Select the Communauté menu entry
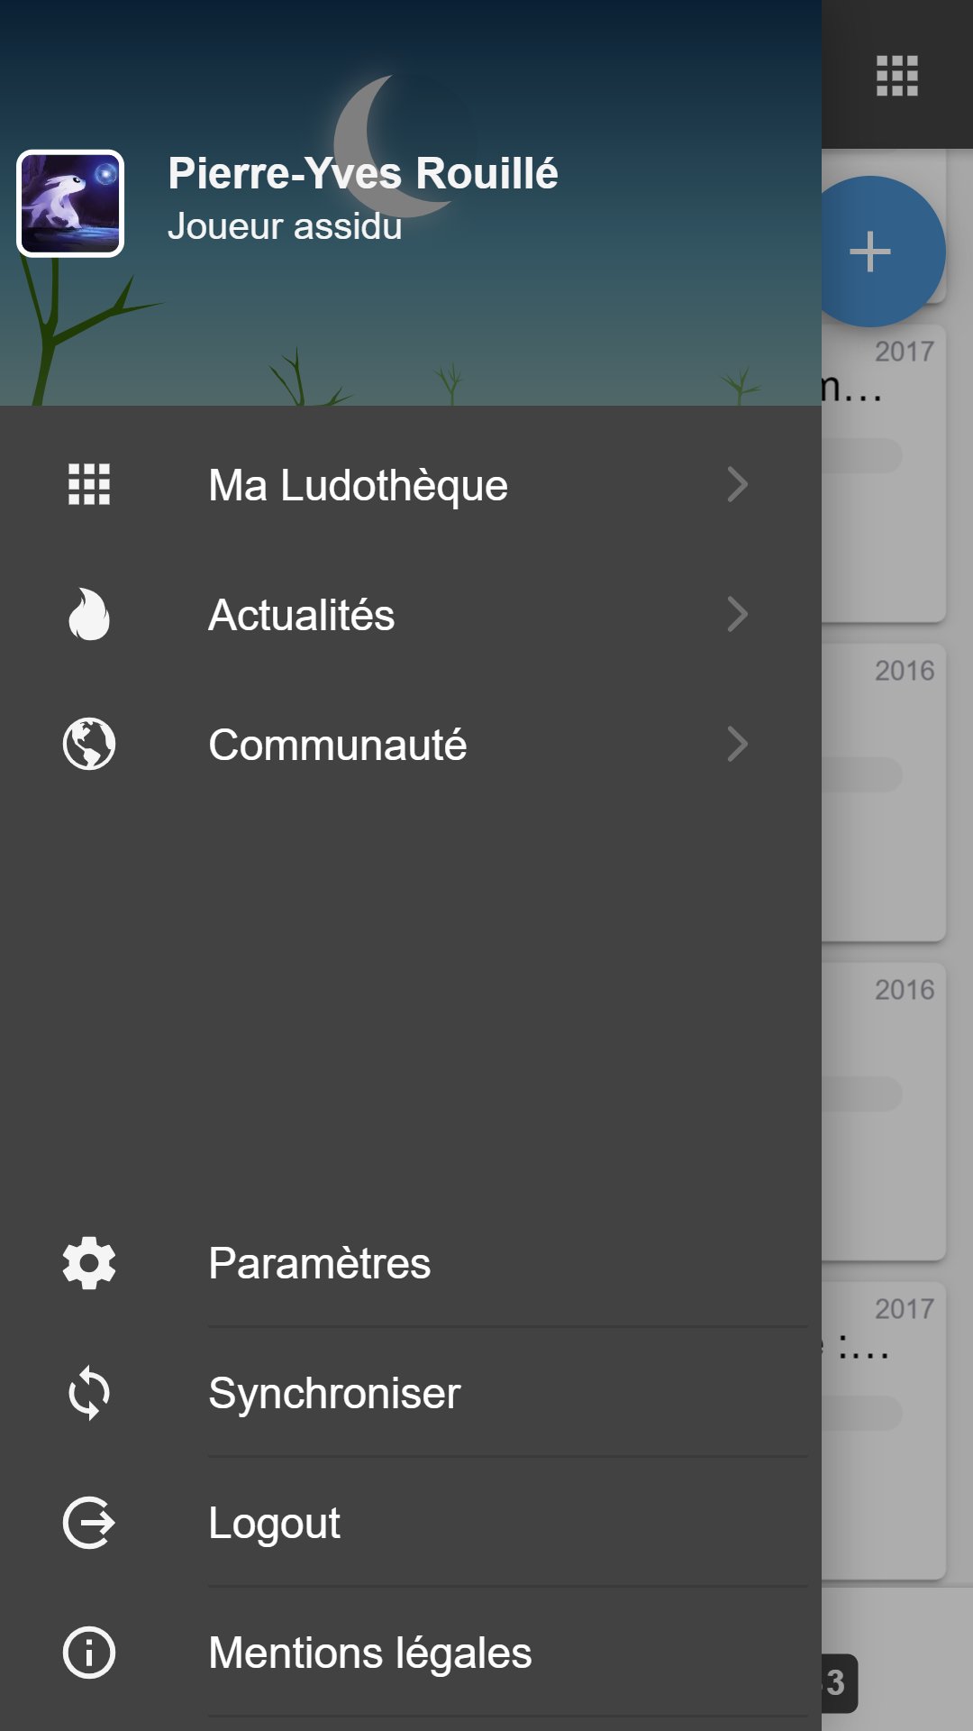 click(338, 745)
